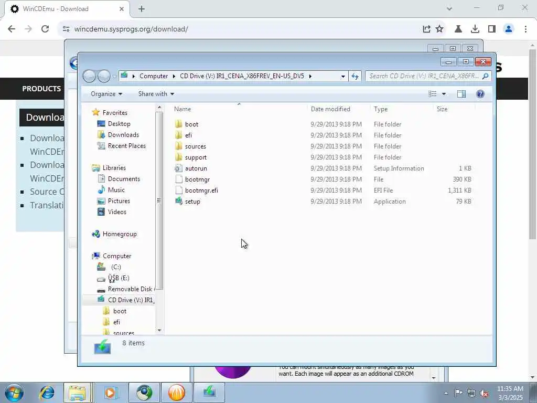
Task: Select WinCDEmu - Download browser tab
Action: click(67, 9)
